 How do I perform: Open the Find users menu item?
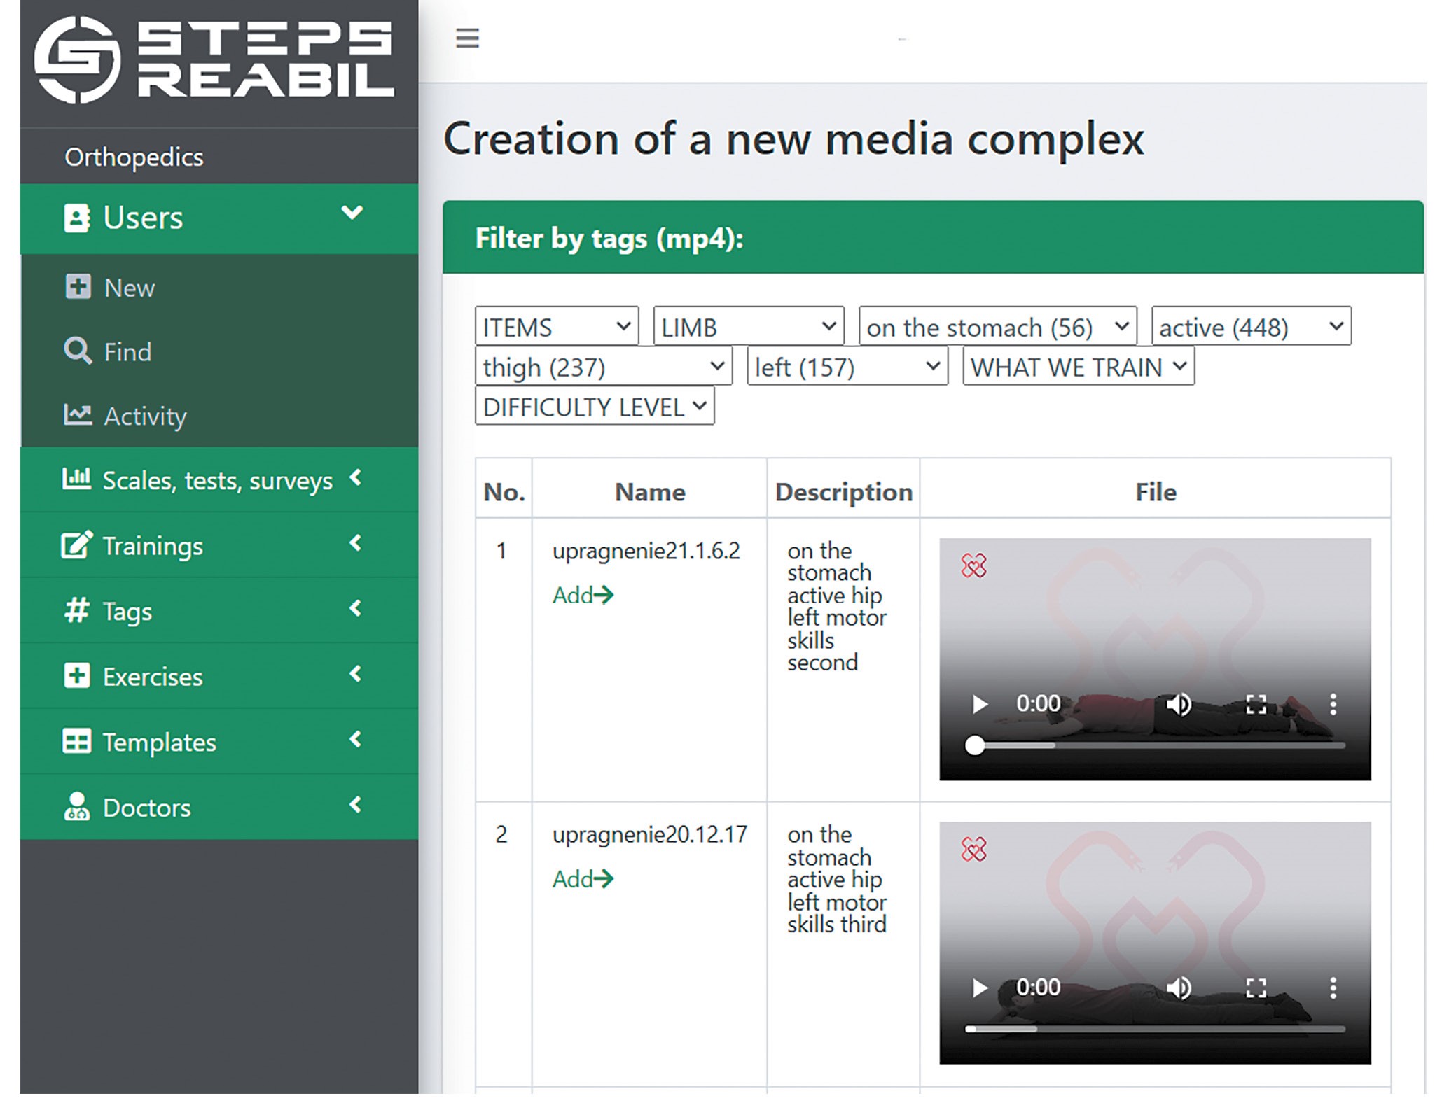(127, 351)
